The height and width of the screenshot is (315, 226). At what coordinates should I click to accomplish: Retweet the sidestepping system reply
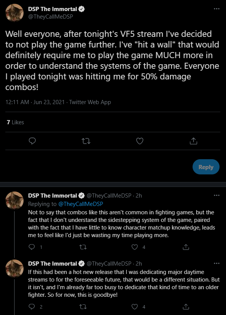[83, 247]
